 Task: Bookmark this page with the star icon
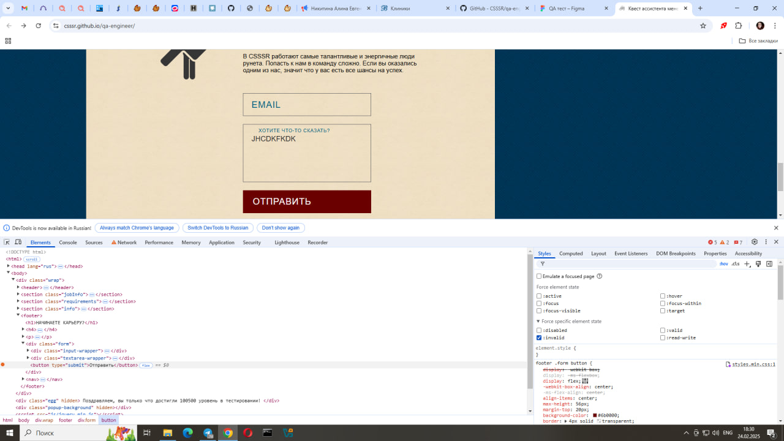(x=703, y=26)
